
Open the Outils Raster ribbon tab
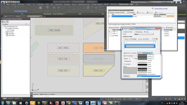(67, 4)
